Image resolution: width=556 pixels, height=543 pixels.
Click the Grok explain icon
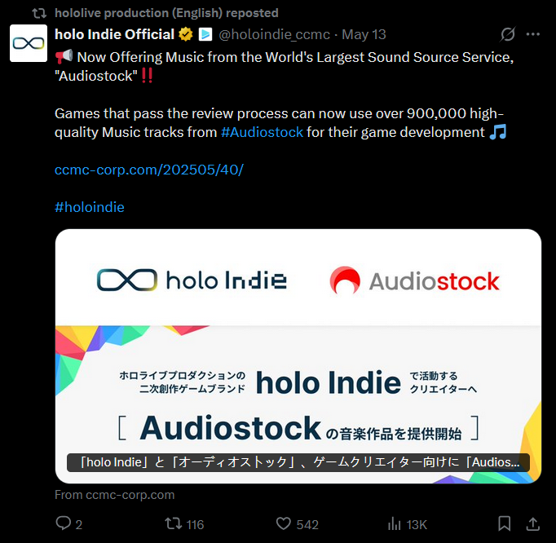[507, 34]
